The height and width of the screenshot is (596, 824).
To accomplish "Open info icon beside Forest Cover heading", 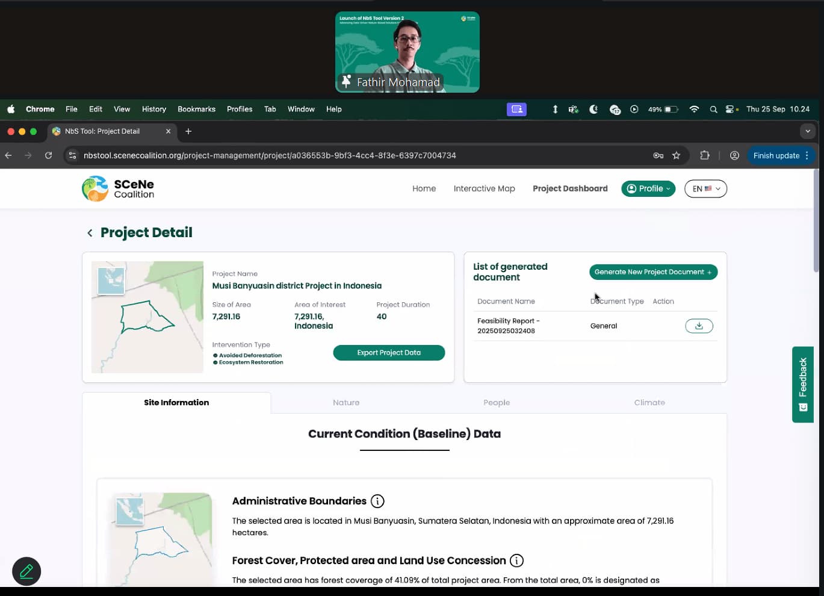I will tap(516, 560).
